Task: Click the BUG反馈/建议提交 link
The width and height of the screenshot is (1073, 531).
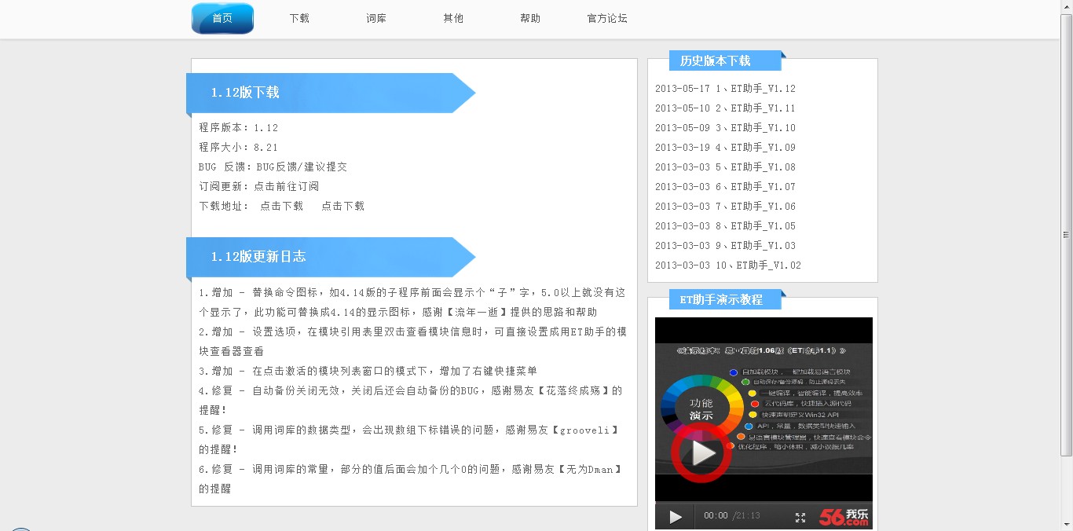Action: 302,167
